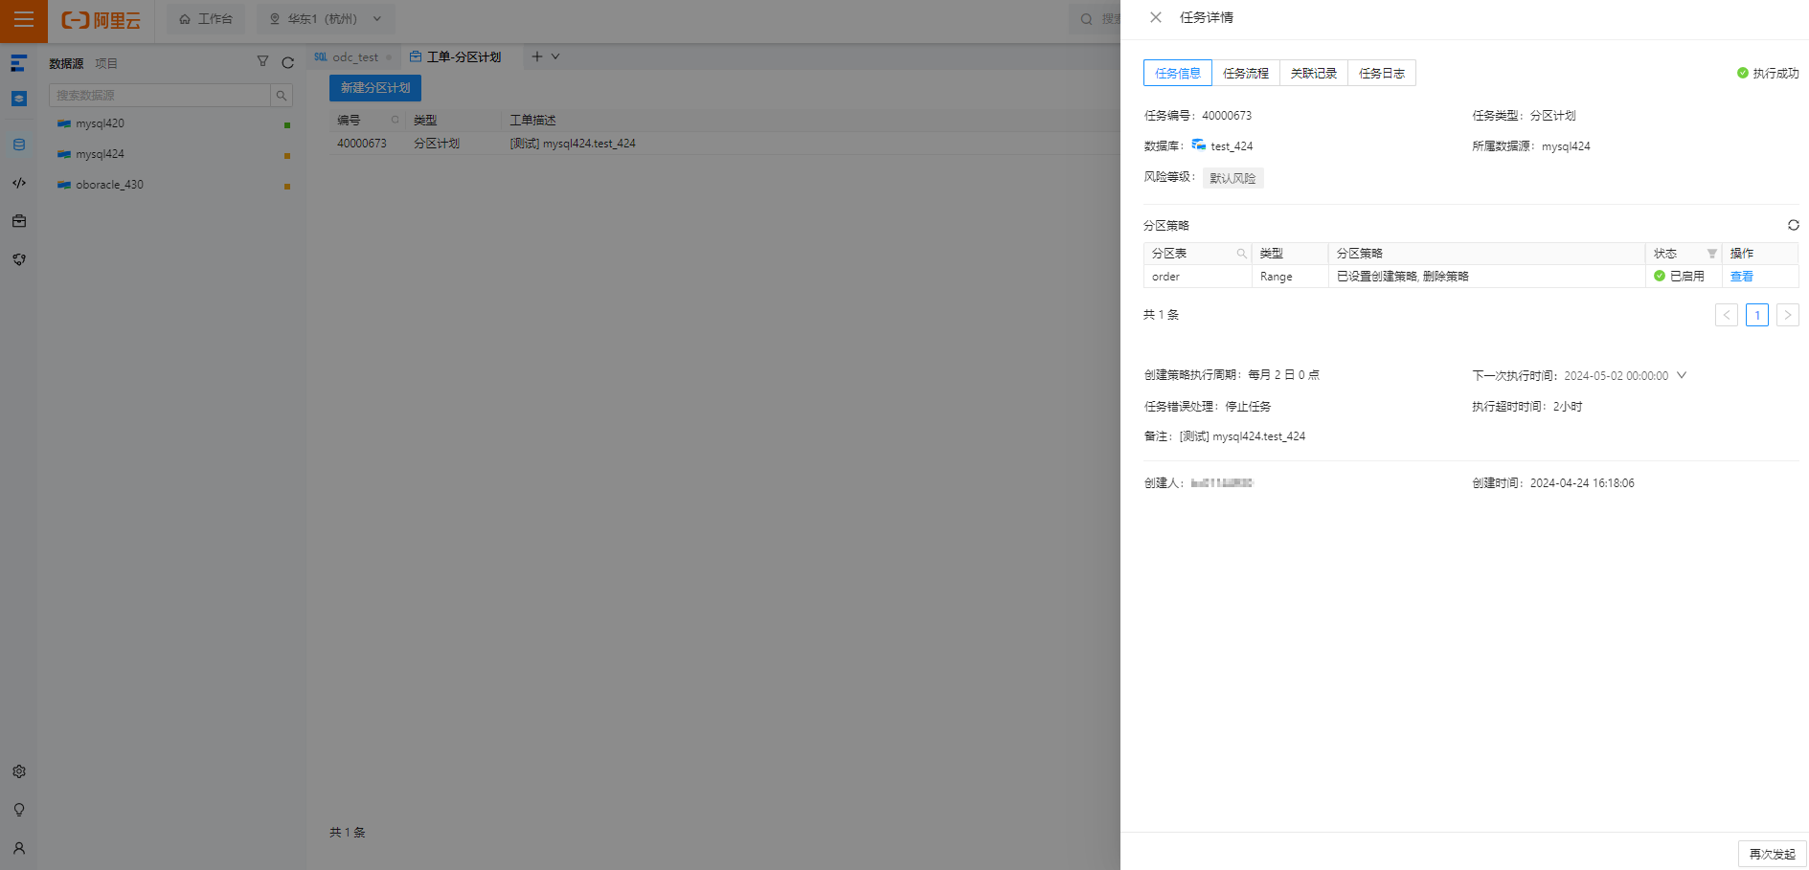The height and width of the screenshot is (870, 1809).
Task: Click the 新建分区计划 button
Action: click(375, 88)
